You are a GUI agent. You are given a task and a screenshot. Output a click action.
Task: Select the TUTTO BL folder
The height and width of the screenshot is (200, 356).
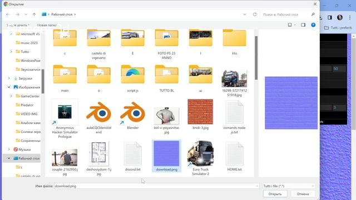[166, 79]
